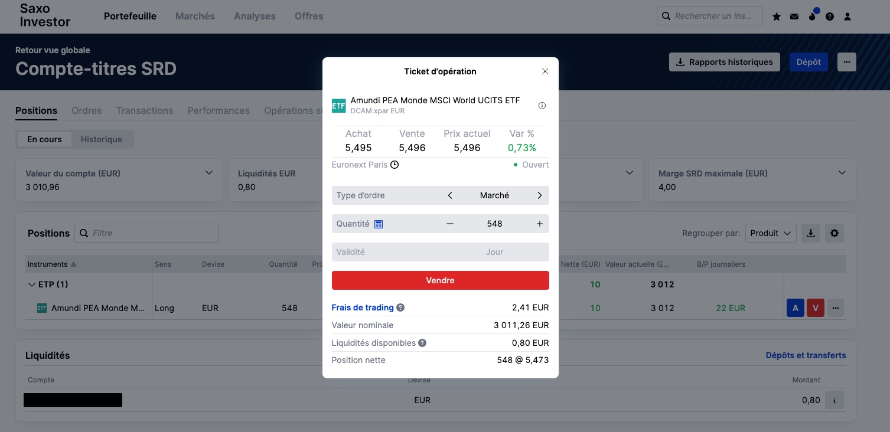Go back via Retour vue globale
This screenshot has height=432, width=890.
53,50
